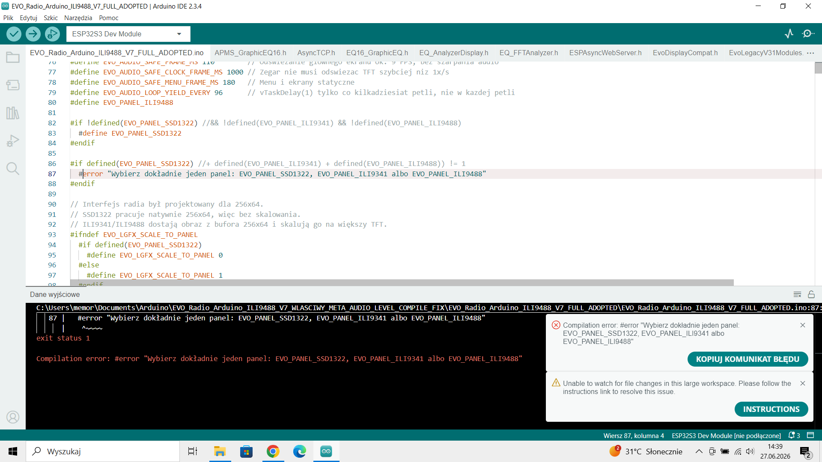The image size is (822, 462).
Task: Open File Explorer from the taskbar
Action: (220, 451)
